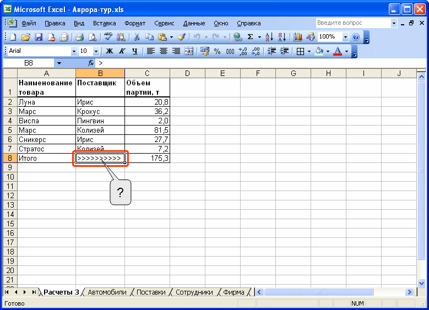Expand the font size 10 dropdown

[96, 51]
